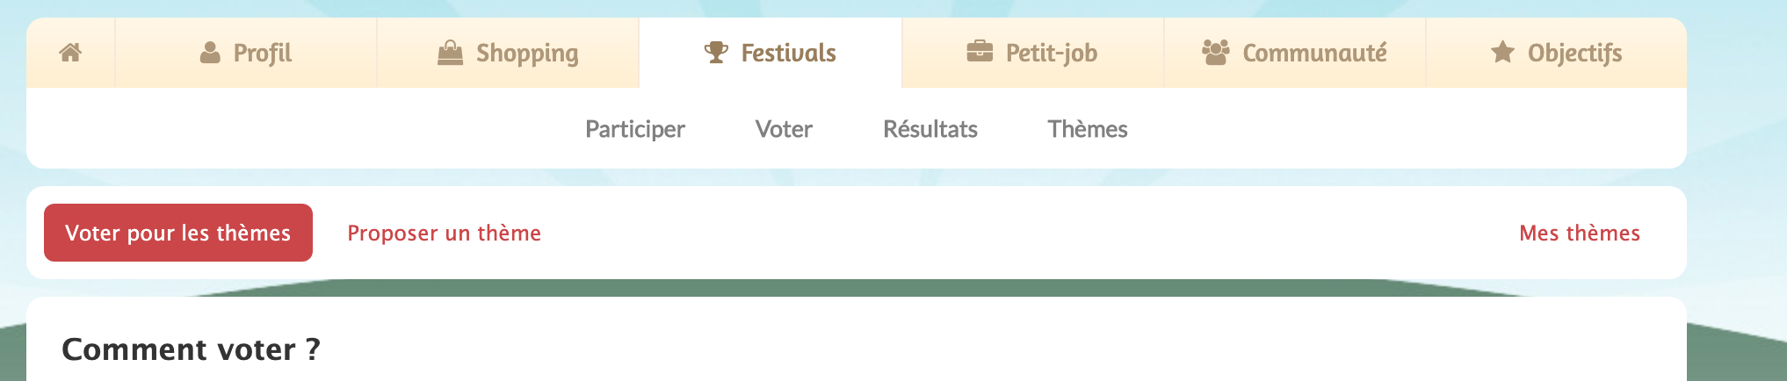Click the Shopping bag icon
The width and height of the screenshot is (1787, 381).
tap(450, 53)
